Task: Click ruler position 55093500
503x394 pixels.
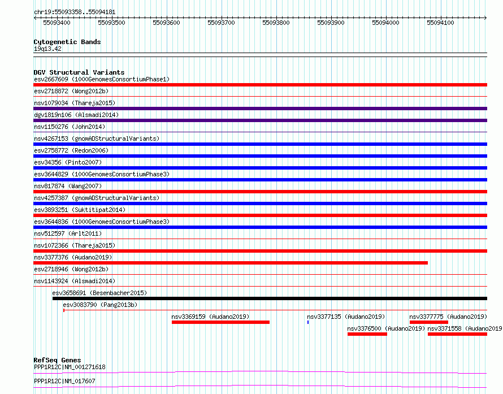Action: click(112, 23)
